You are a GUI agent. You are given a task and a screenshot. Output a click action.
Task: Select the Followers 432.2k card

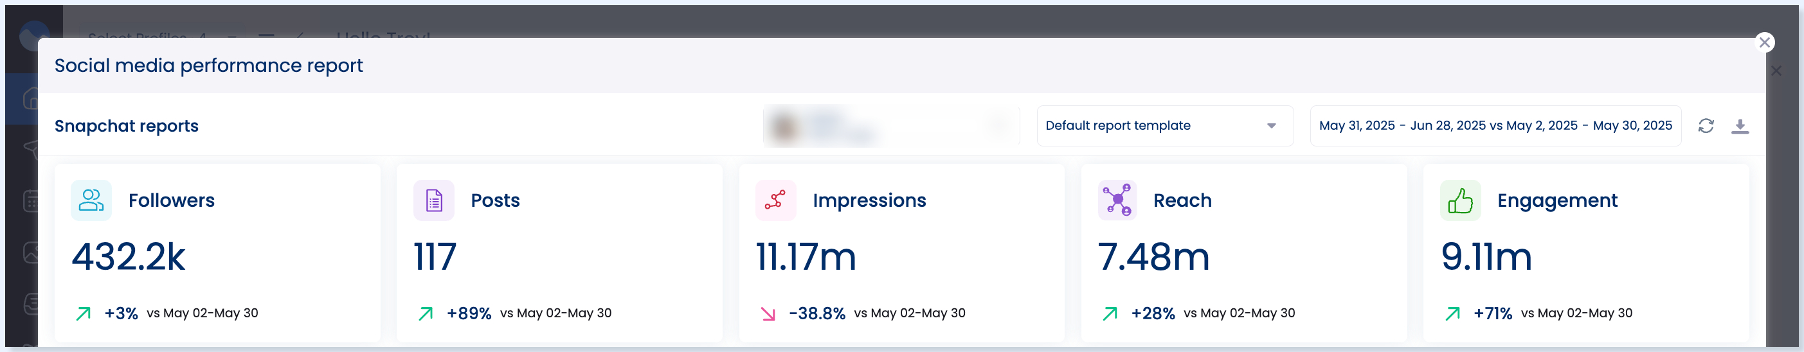tap(217, 252)
